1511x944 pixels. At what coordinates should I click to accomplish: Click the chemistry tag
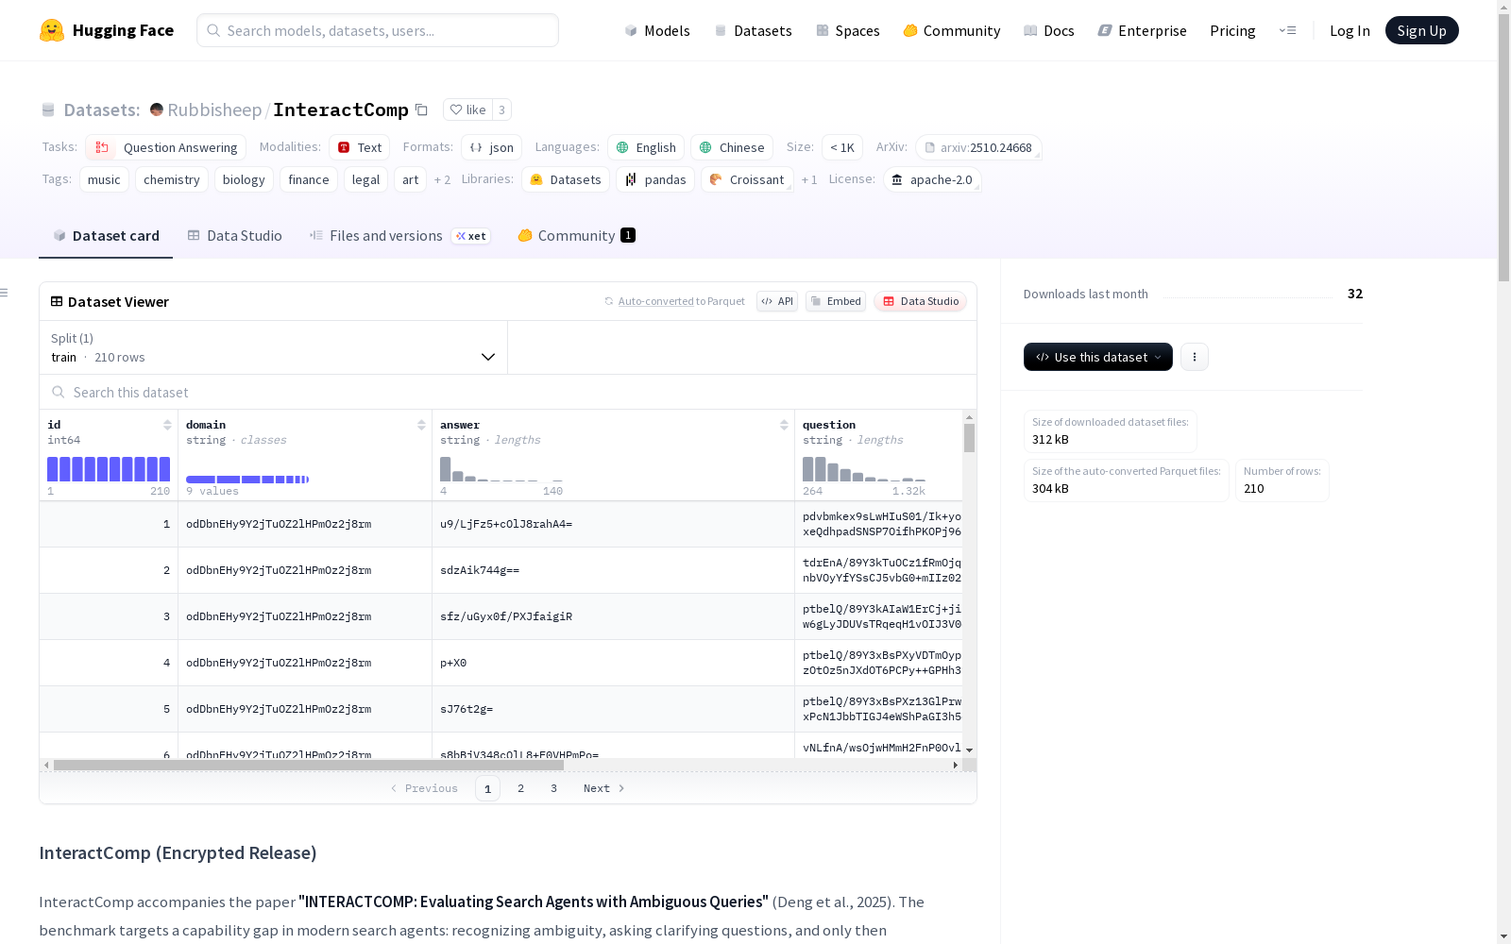[172, 179]
